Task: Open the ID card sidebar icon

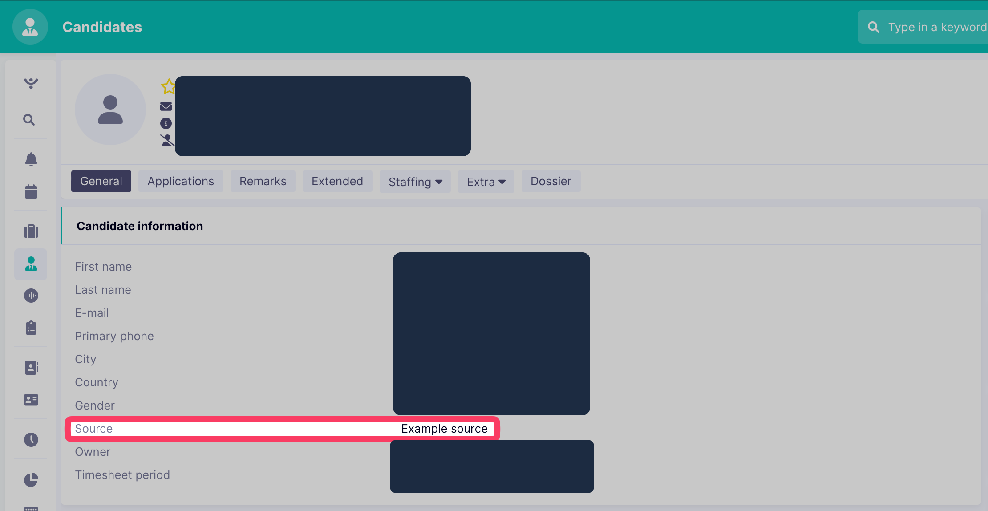Action: click(x=31, y=400)
